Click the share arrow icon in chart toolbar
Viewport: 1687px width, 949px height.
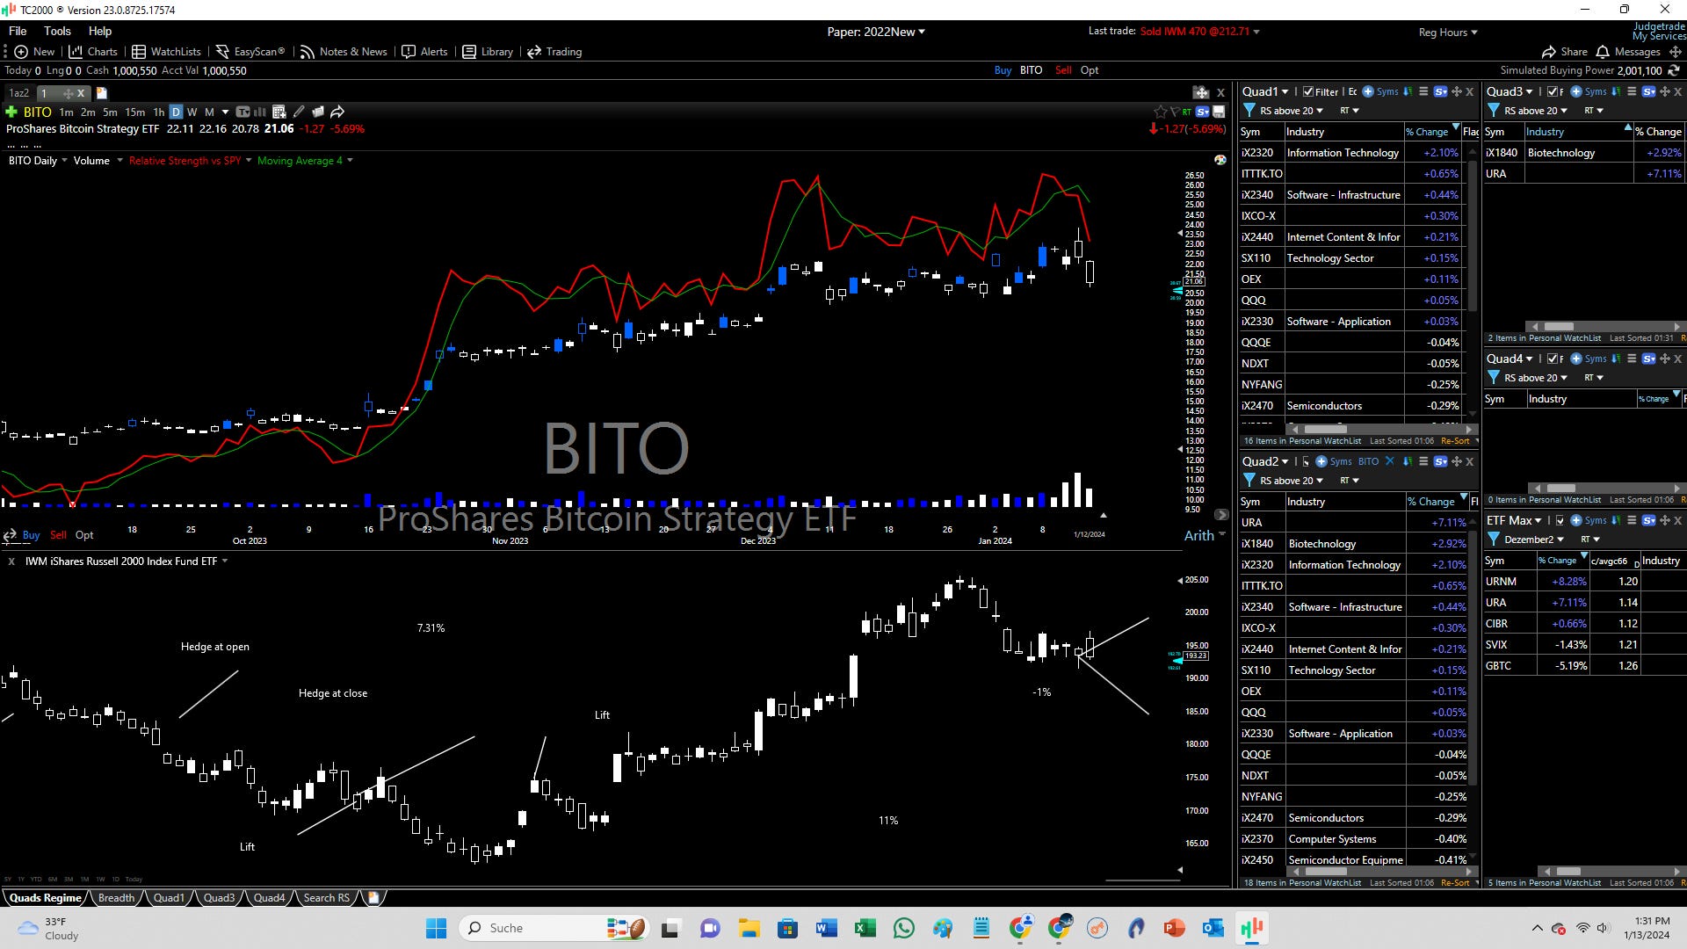point(337,112)
